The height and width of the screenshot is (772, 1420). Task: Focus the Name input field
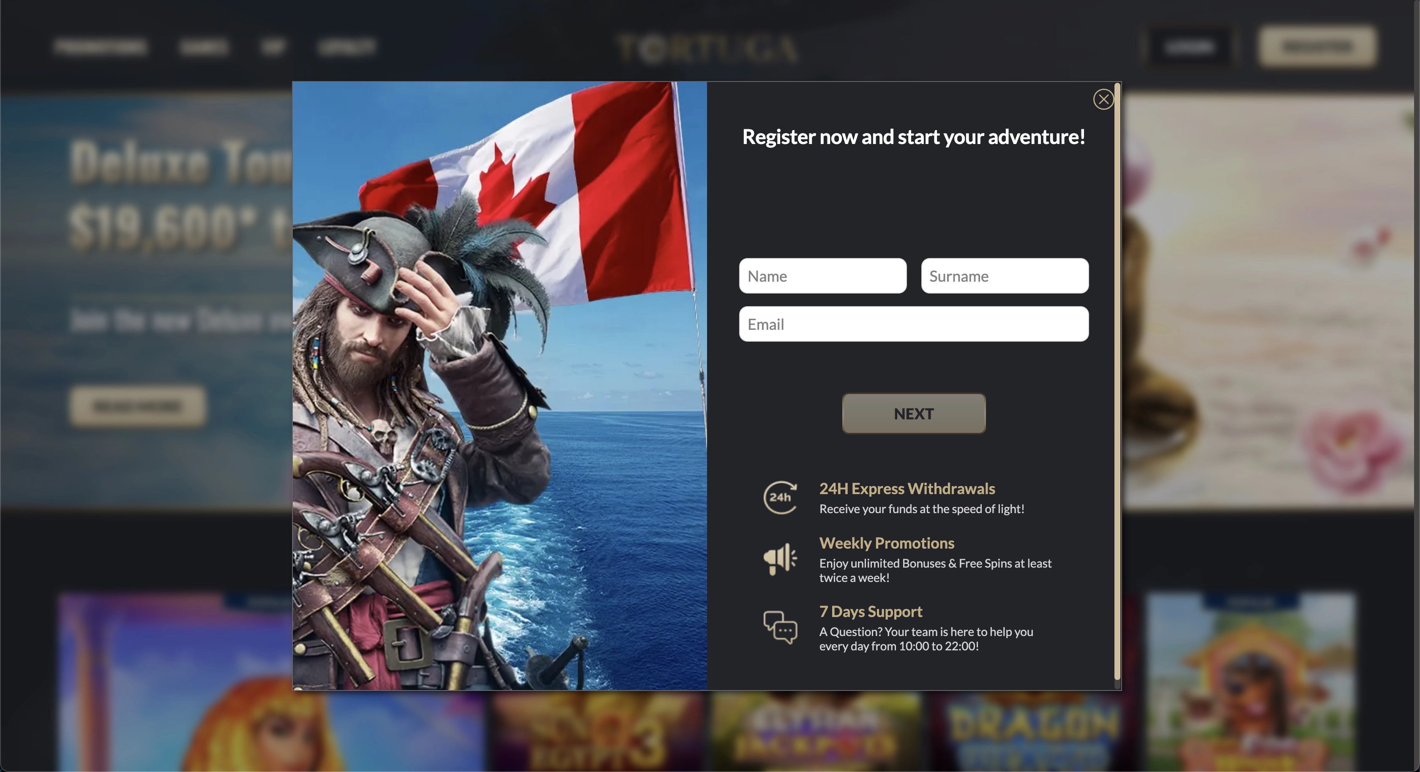822,275
